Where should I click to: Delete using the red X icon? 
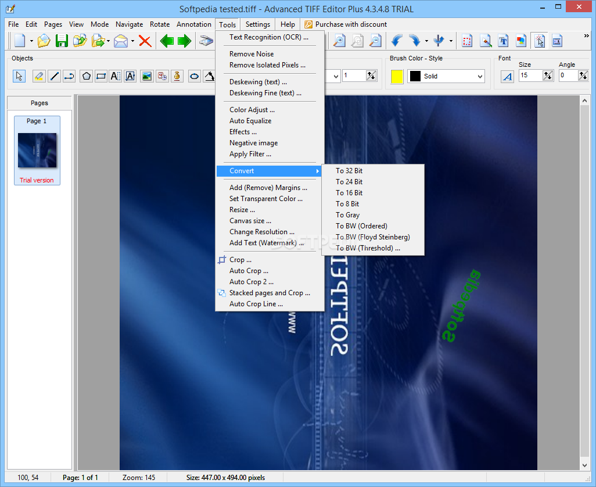point(145,40)
